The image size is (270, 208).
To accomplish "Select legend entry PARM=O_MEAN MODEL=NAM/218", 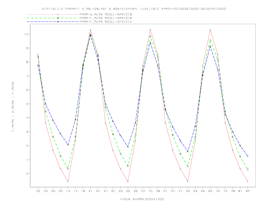I will pyautogui.click(x=106, y=14).
